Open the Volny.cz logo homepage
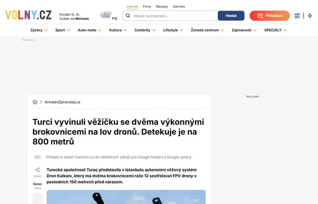The height and width of the screenshot is (204, 318). pos(28,15)
